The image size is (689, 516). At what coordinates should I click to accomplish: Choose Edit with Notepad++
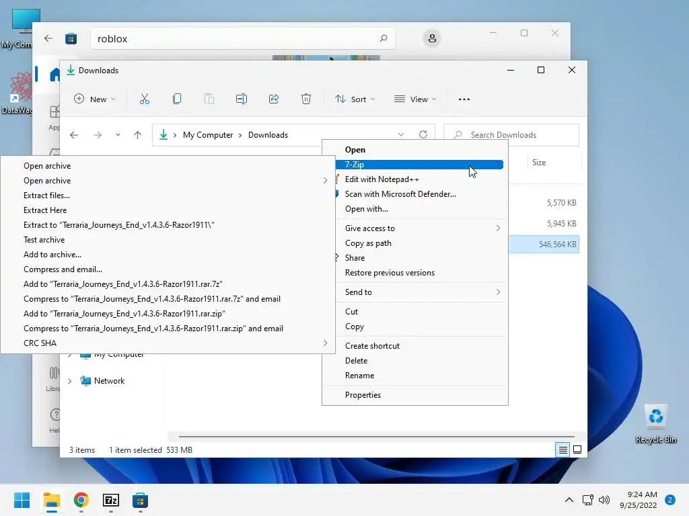[414, 179]
